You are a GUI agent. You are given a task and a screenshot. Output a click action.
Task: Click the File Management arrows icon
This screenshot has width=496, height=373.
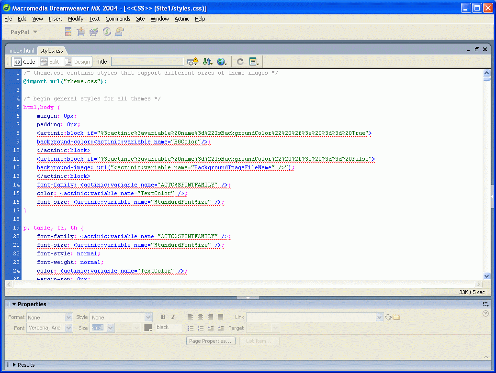point(207,62)
